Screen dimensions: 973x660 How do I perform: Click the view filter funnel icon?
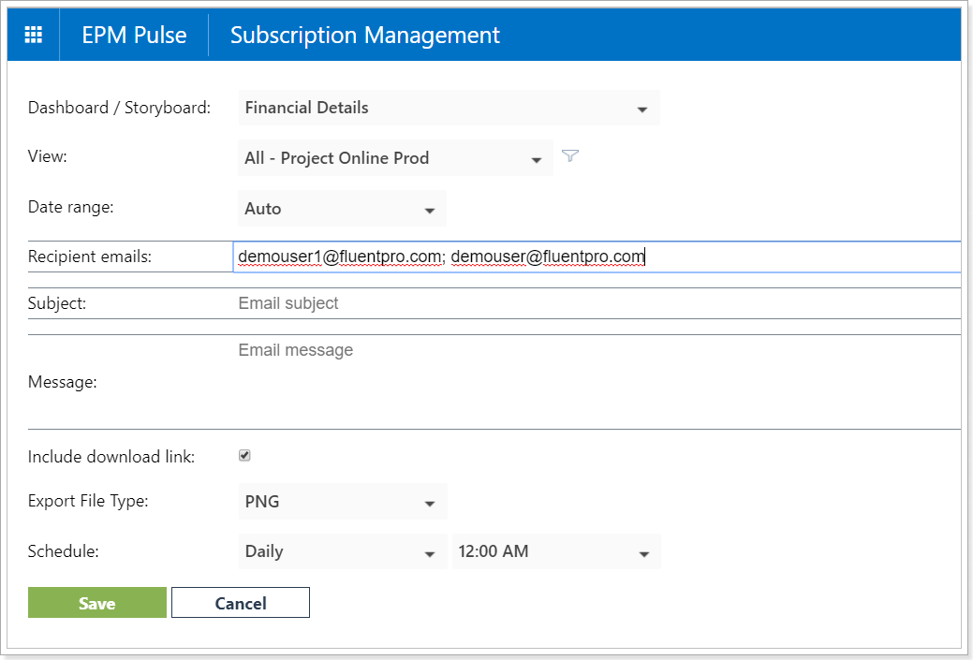point(570,155)
